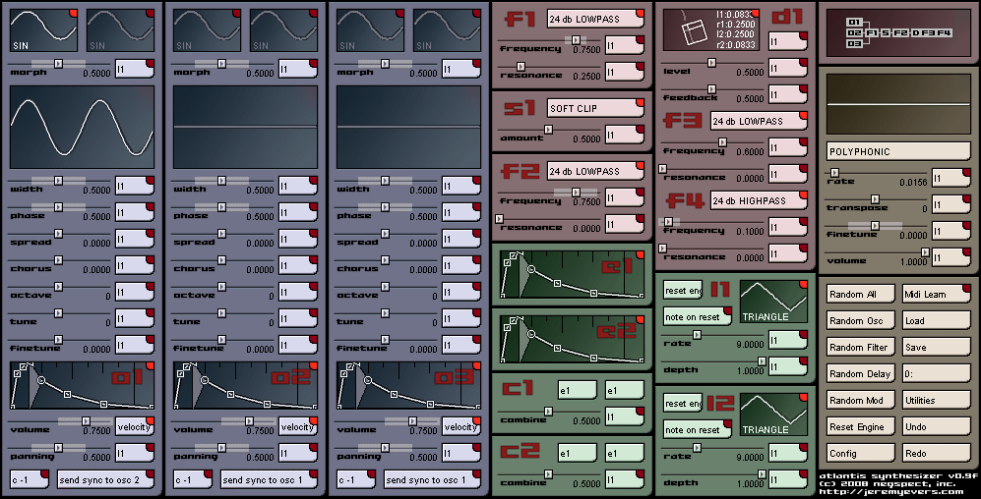
Task: Click Redo
Action: coord(937,454)
